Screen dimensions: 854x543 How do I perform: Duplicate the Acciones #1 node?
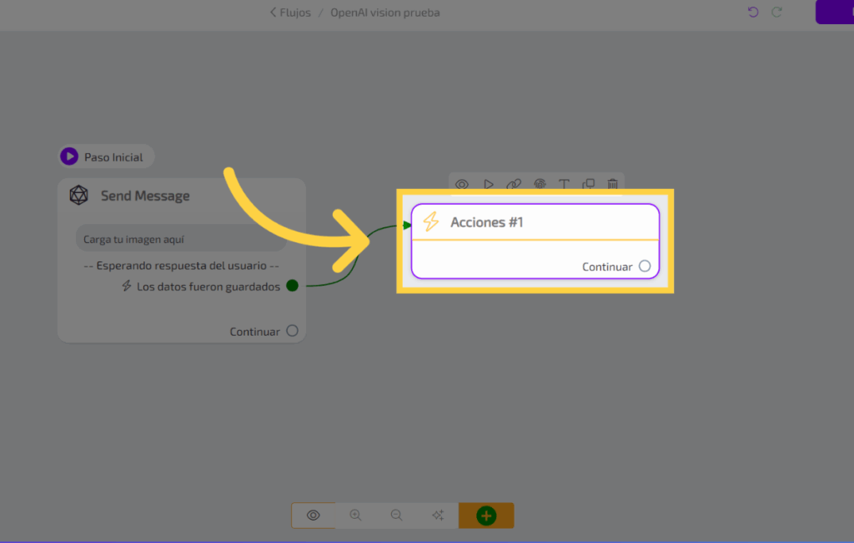pyautogui.click(x=589, y=184)
